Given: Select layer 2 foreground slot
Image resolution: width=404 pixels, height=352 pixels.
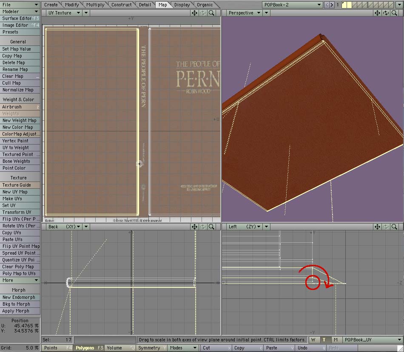Looking at the screenshot, I should point(350,5).
